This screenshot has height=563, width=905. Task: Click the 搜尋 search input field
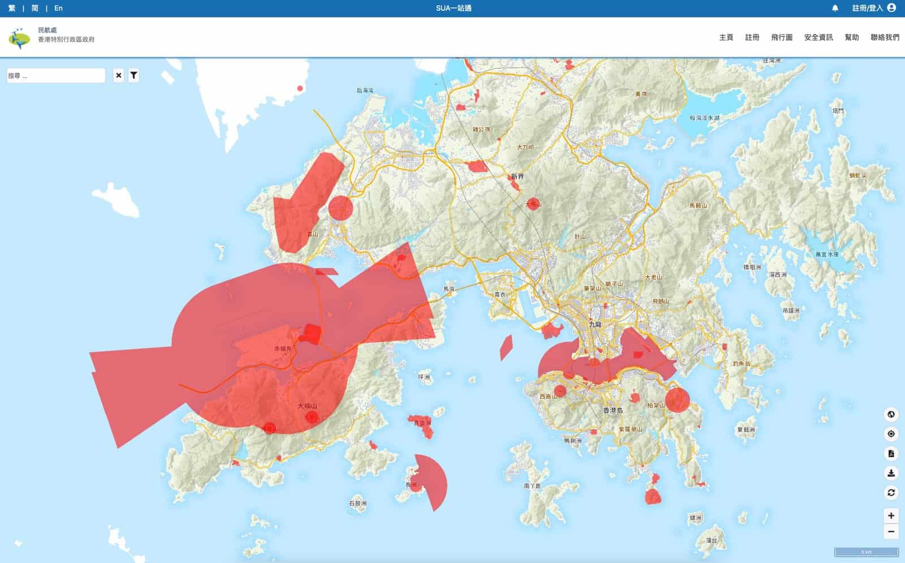(x=55, y=75)
